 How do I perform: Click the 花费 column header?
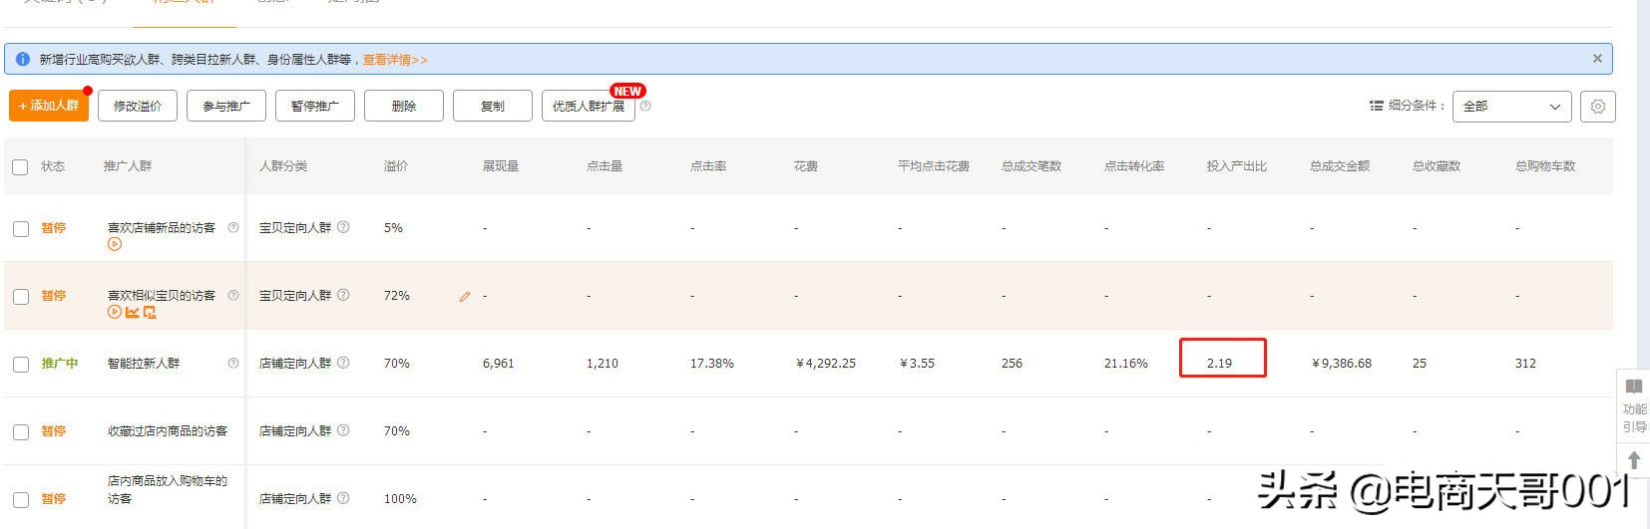coord(806,166)
